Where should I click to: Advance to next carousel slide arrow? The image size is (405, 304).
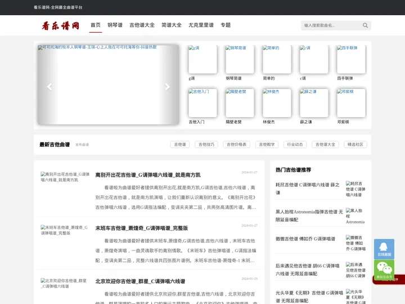tap(167, 87)
